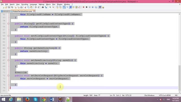Switch to the first document tab
Screen dimensions: 181x102
(6, 11)
